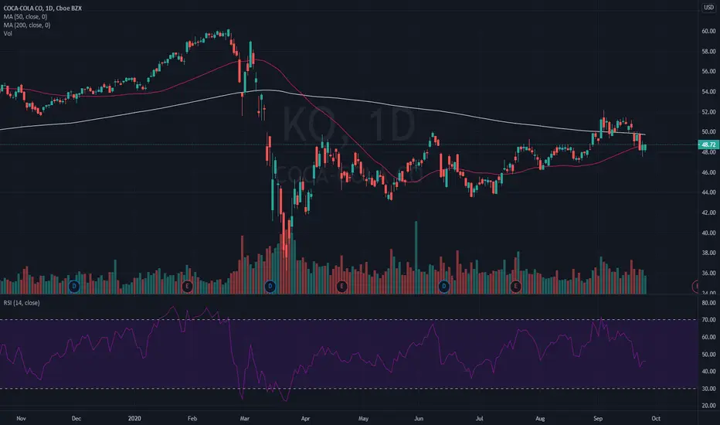
Task: Click the last candlestick near 48.72
Action: pyautogui.click(x=645, y=148)
